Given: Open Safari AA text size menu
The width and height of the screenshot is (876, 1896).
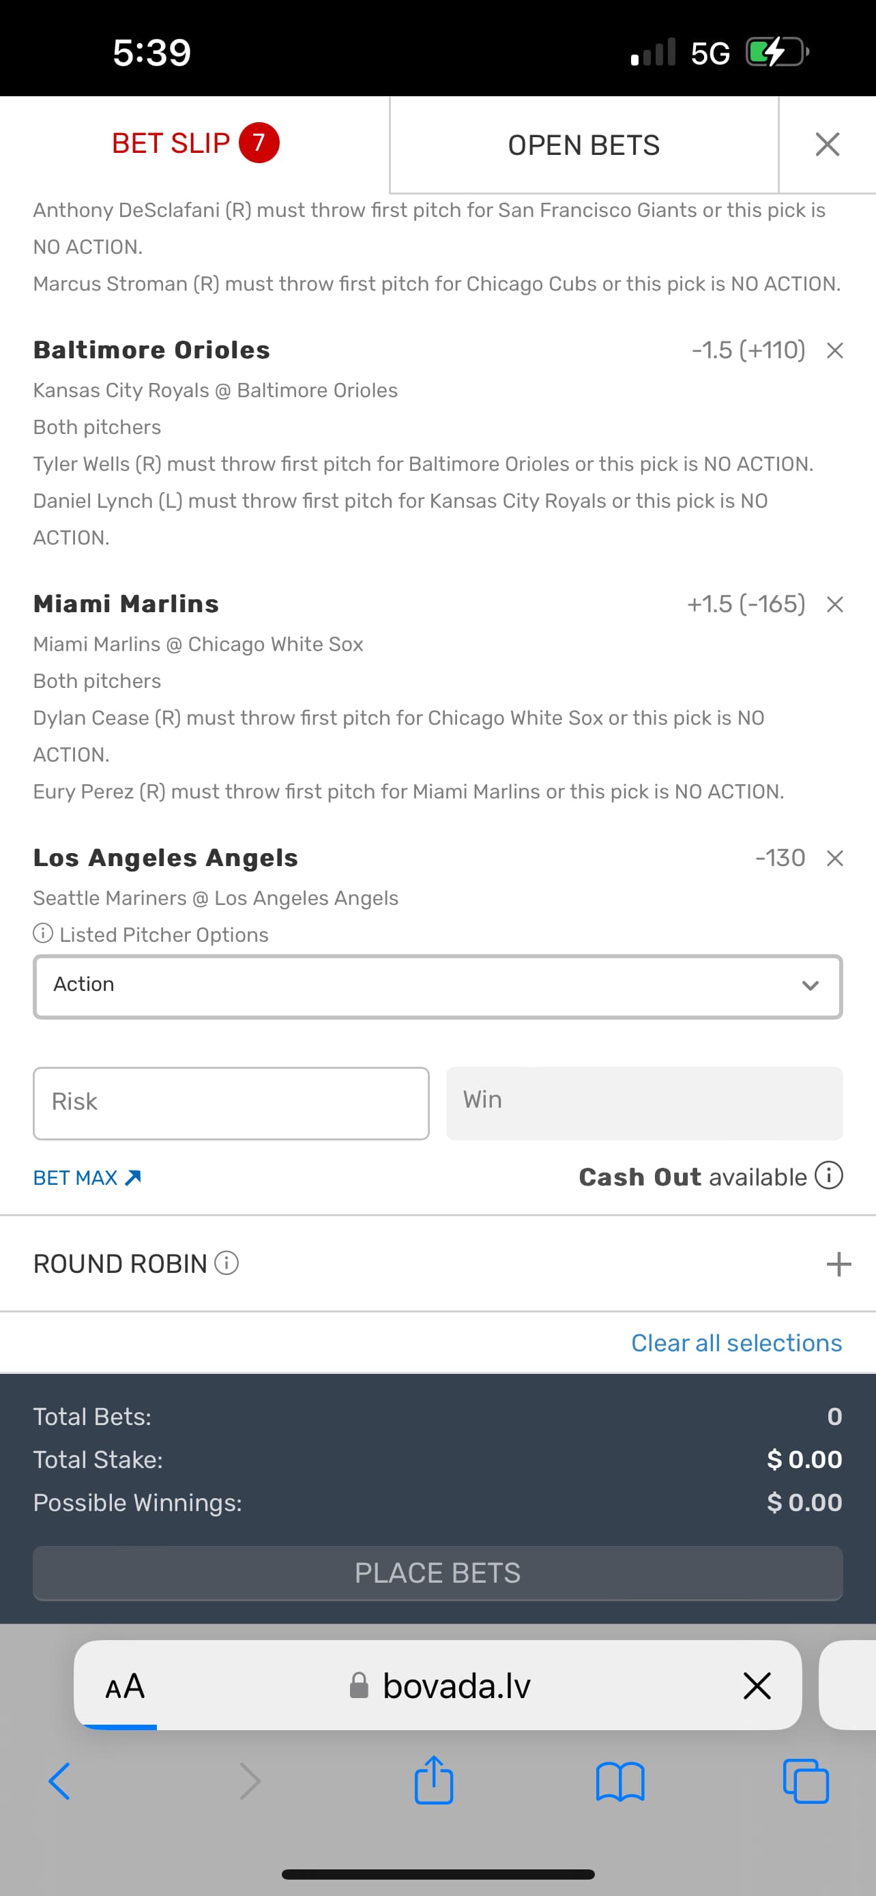Looking at the screenshot, I should click(125, 1686).
